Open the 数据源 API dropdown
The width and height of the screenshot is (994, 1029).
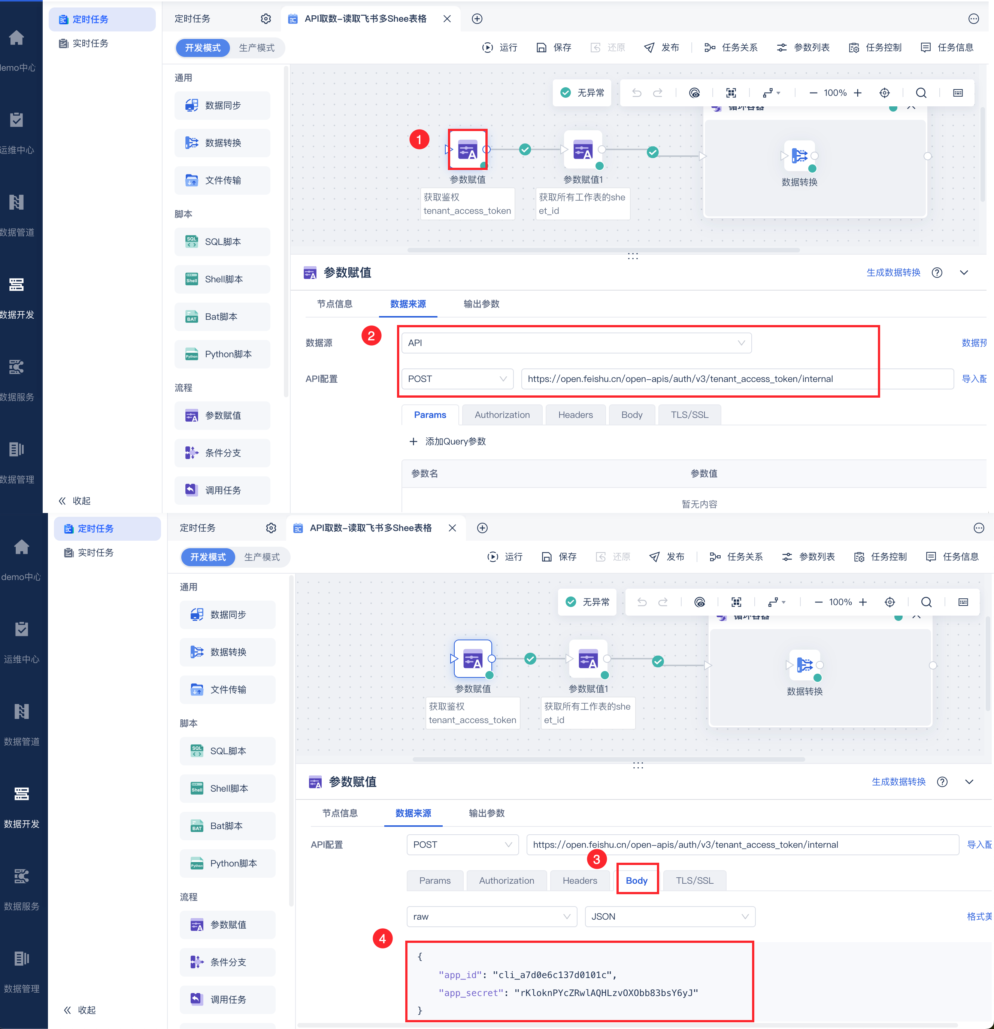point(576,343)
